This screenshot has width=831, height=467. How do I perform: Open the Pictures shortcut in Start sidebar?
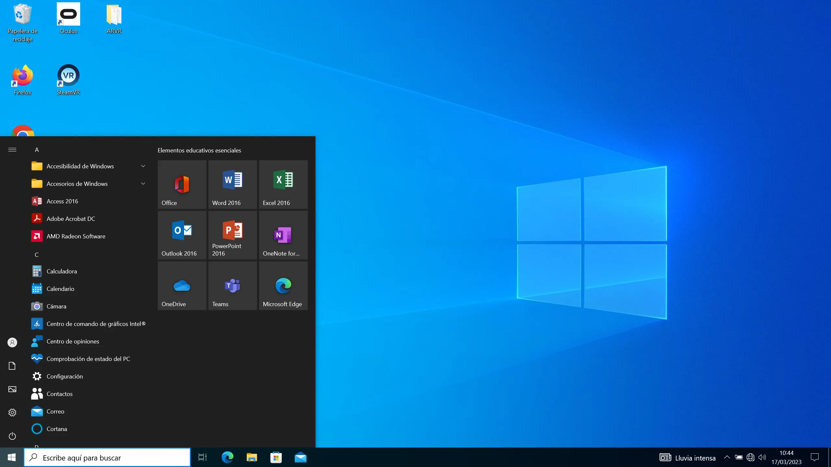[12, 389]
